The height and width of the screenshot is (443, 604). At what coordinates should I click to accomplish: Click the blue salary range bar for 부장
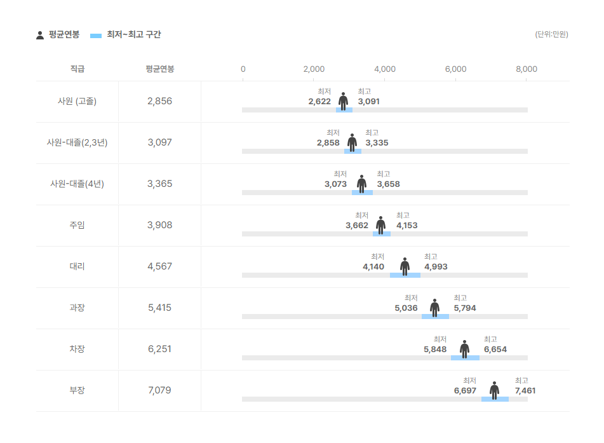click(x=495, y=399)
